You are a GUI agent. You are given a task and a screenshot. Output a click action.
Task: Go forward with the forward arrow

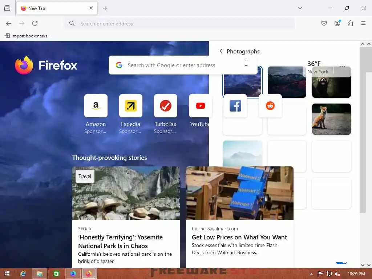(x=22, y=23)
